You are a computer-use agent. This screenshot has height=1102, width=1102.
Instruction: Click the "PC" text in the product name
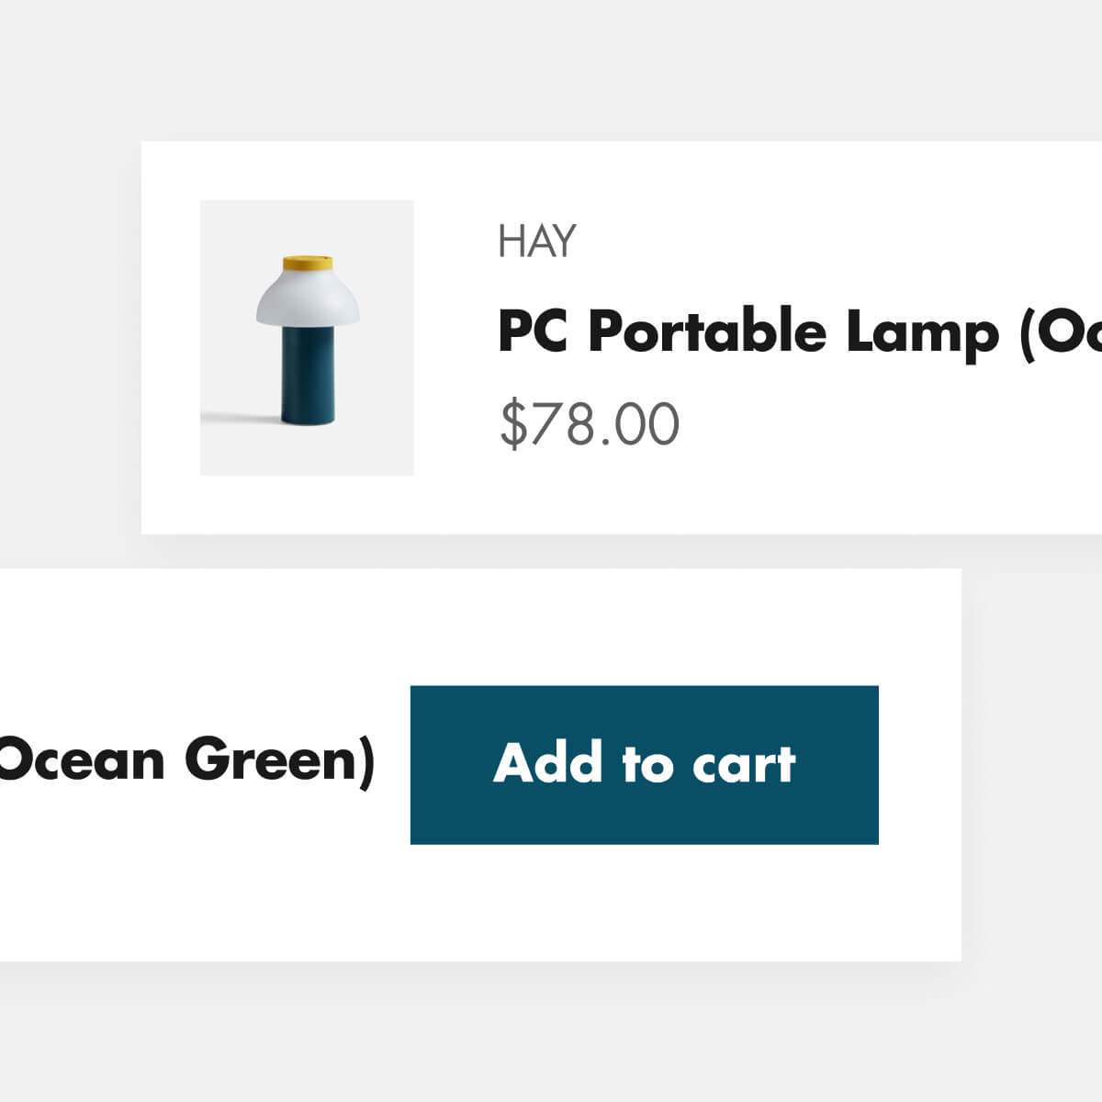(x=534, y=332)
